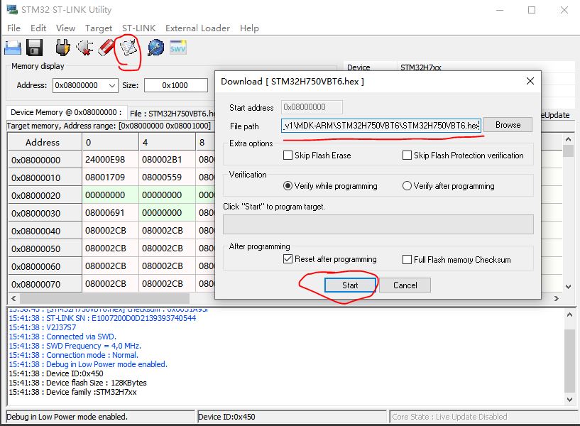
Task: Open the External Loader menu
Action: (197, 28)
